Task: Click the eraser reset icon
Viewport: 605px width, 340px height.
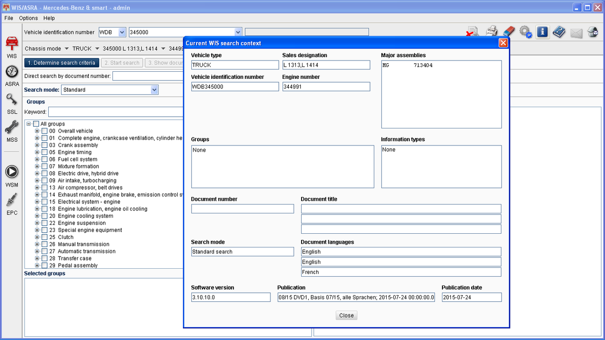Action: click(x=509, y=32)
